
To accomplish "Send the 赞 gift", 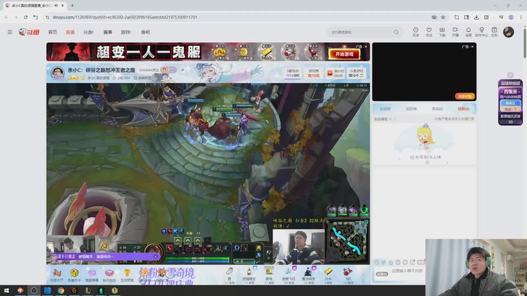I will pyautogui.click(x=229, y=275).
